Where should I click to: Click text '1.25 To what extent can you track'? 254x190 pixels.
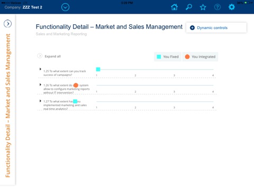tap(65, 71)
